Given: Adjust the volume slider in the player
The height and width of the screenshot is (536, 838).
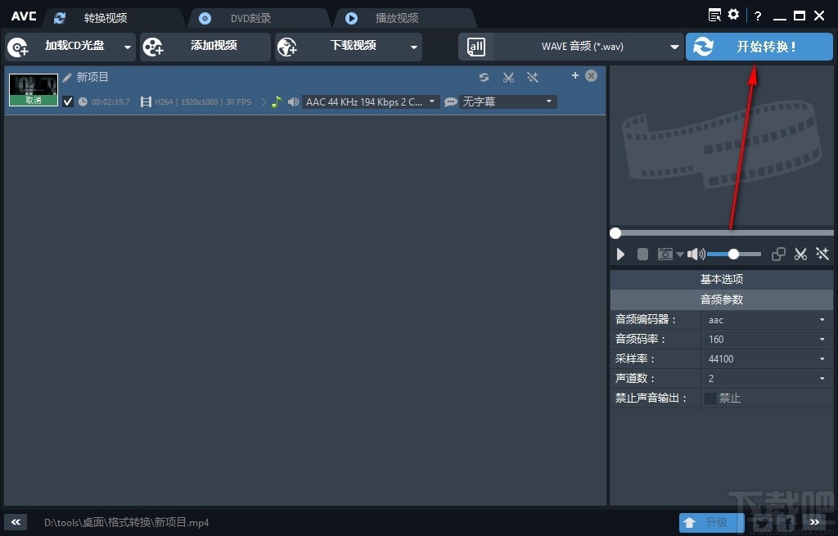Looking at the screenshot, I should point(733,254).
